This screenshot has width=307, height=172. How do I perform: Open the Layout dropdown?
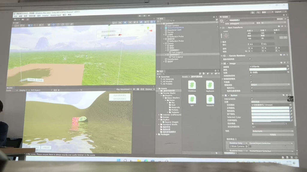[281, 12]
